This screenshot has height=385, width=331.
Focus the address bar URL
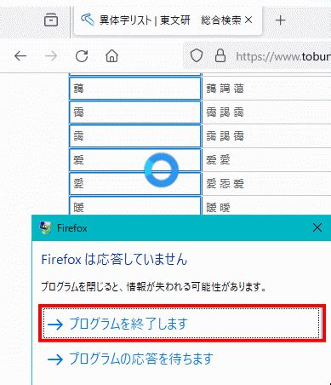pos(283,57)
